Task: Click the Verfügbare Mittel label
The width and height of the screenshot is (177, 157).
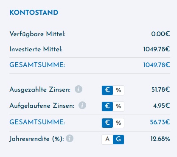Action: pos(37,34)
